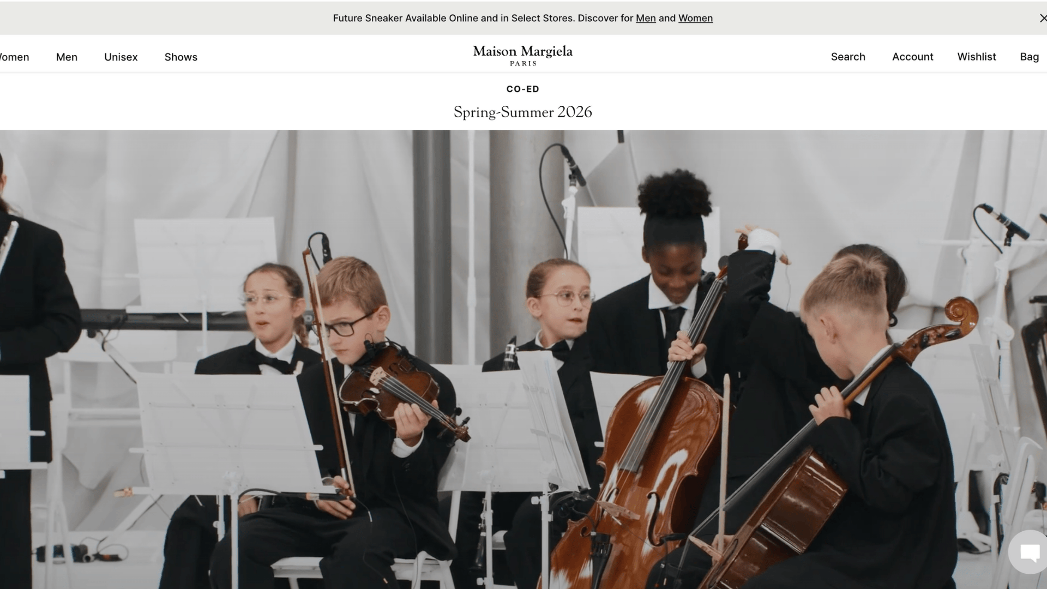Open the Women menu
Screen dimensions: 1047x589
coord(14,57)
